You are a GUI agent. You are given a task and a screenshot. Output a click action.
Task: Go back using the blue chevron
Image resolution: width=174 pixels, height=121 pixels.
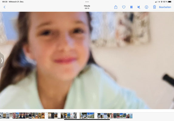click(x=5, y=7)
